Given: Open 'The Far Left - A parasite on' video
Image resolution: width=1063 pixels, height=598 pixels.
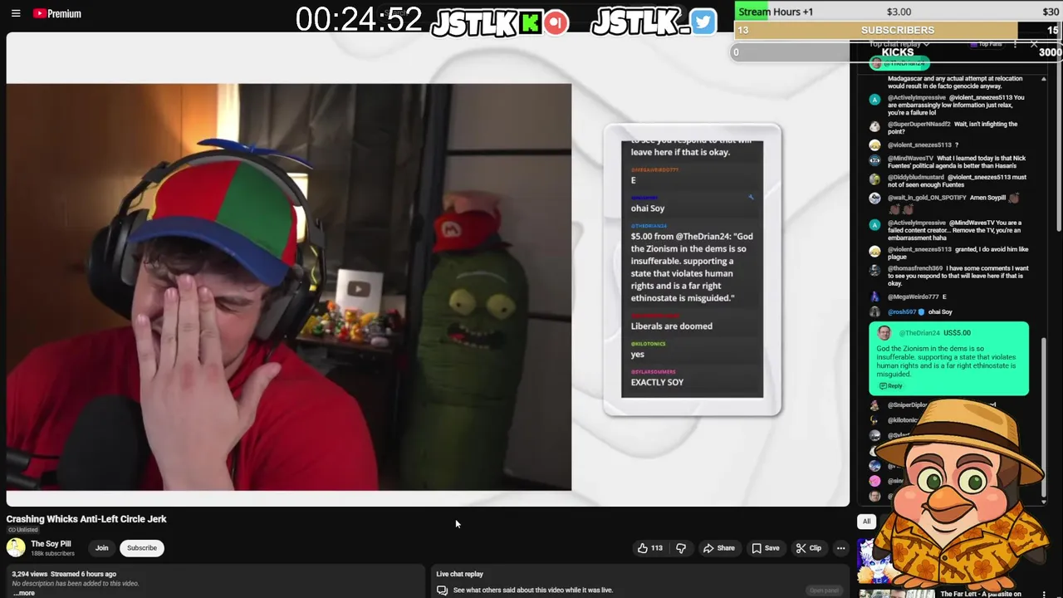Looking at the screenshot, I should (x=980, y=594).
